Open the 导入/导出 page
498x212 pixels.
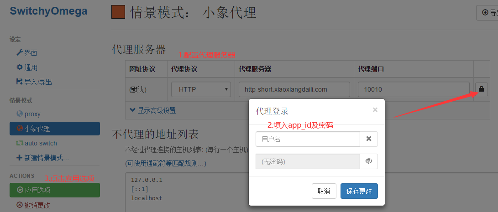[x=37, y=82]
